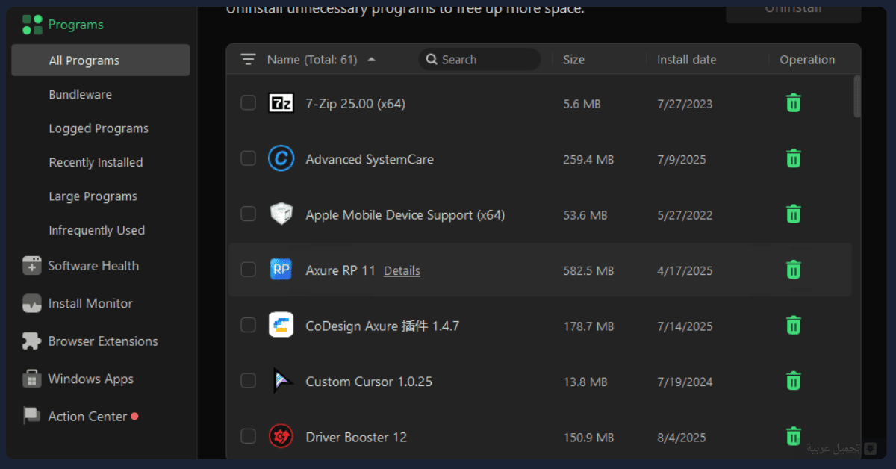Open the Software Health section

(93, 266)
